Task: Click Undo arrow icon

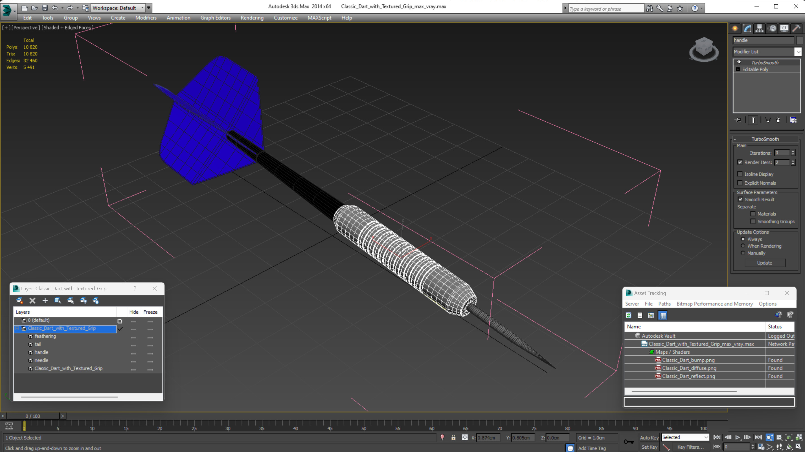Action: 55,8
